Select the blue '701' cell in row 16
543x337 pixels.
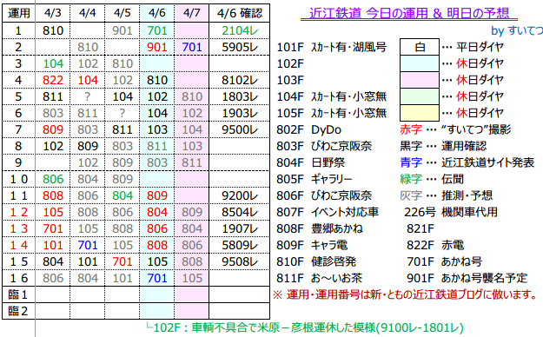[157, 278]
